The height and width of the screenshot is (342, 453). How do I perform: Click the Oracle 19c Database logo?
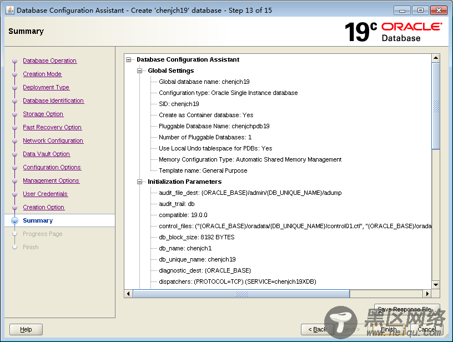click(x=393, y=32)
